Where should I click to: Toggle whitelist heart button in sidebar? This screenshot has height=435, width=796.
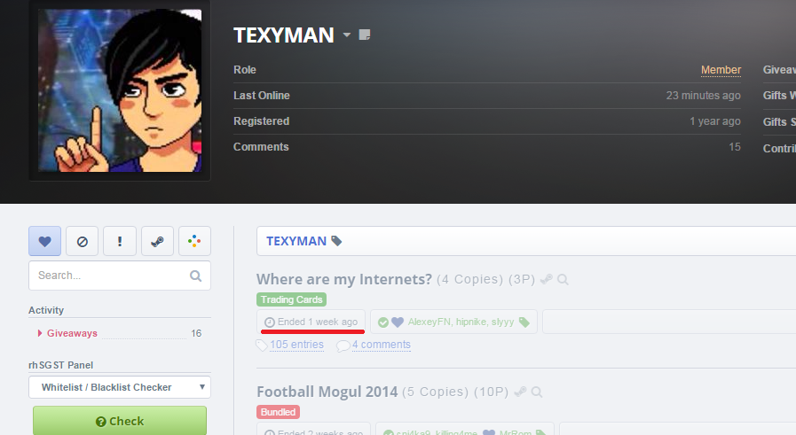pos(44,241)
